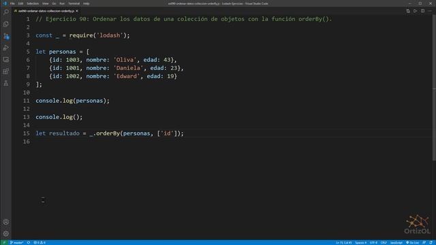Open the Edit menu
This screenshot has width=436, height=245.
(20, 3)
